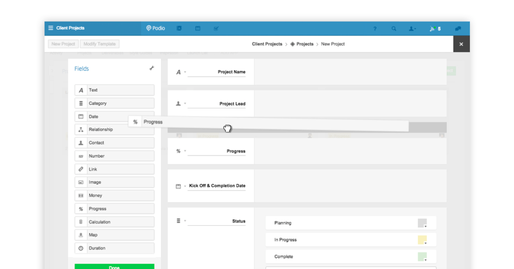The image size is (514, 269).
Task: Click Projects in the breadcrumb
Action: pyautogui.click(x=304, y=44)
